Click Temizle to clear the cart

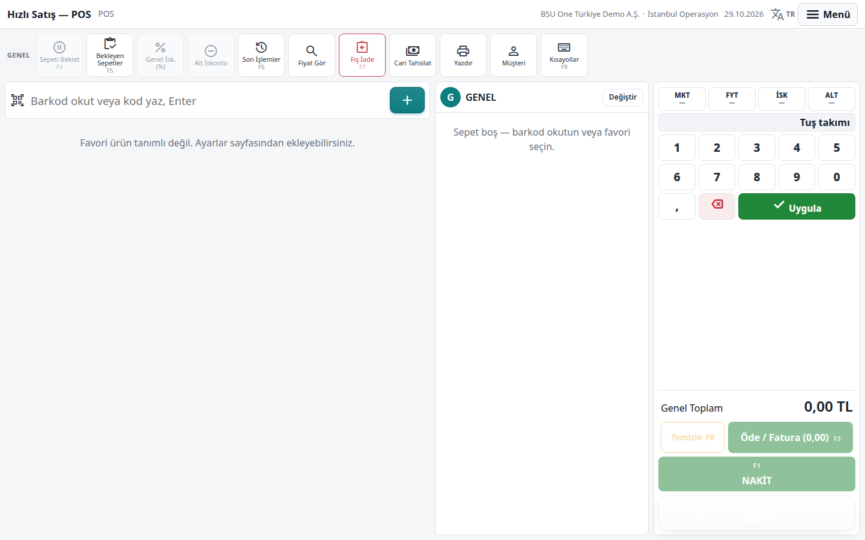[693, 437]
